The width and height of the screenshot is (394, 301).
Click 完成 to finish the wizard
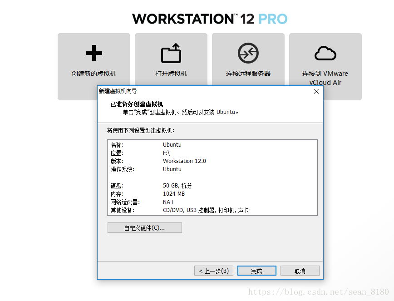[x=257, y=271]
